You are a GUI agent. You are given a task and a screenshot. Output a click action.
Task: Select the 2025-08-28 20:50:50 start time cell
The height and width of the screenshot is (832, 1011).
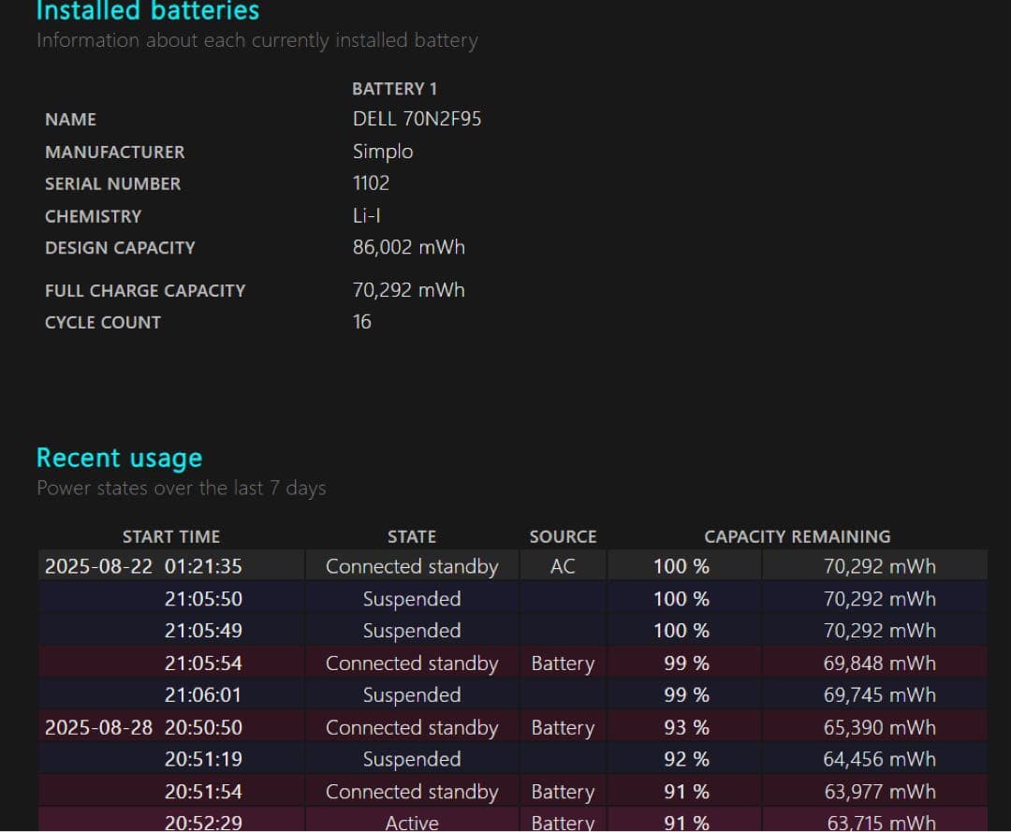click(x=143, y=727)
